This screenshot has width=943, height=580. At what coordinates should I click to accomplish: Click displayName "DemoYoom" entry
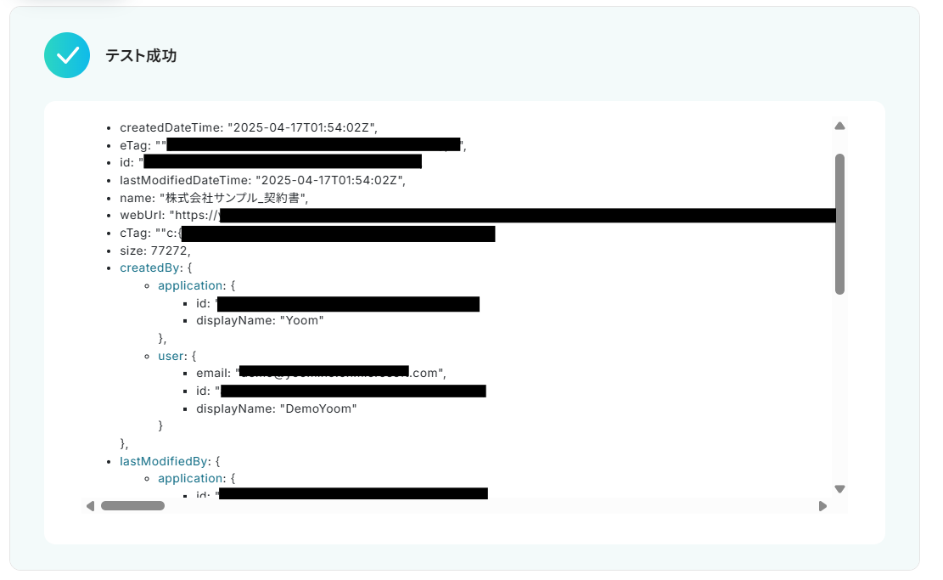276,408
